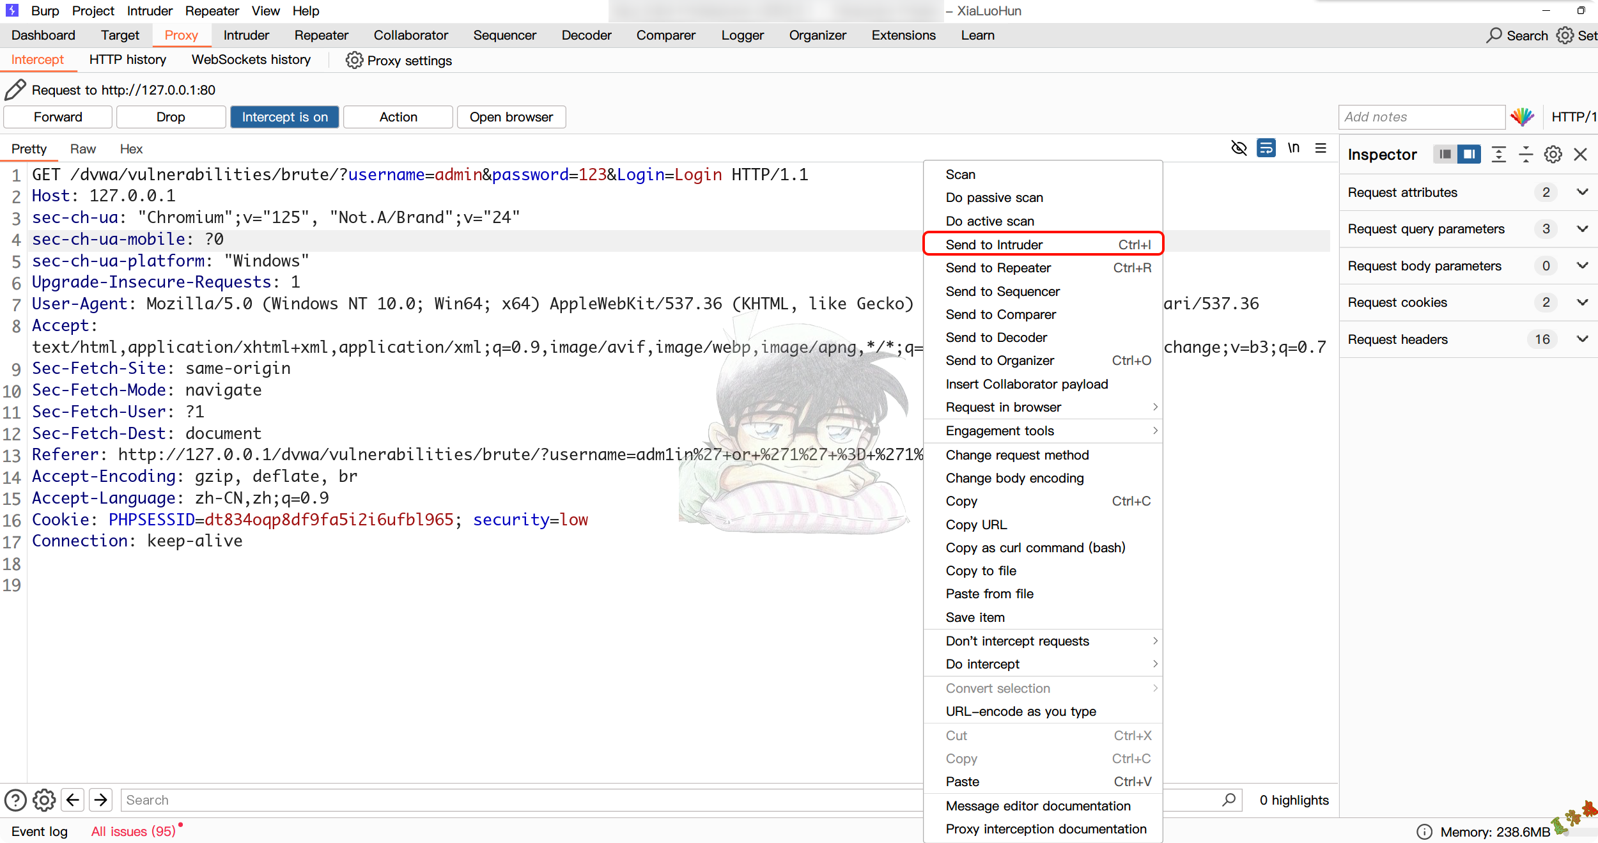1598x843 pixels.
Task: Click the Burp Suite logo icon
Action: pyautogui.click(x=12, y=10)
